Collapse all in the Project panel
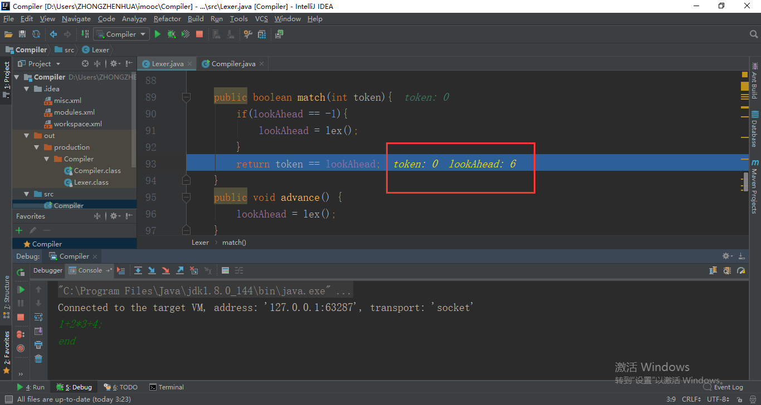Viewport: 761px width, 405px height. pos(97,63)
